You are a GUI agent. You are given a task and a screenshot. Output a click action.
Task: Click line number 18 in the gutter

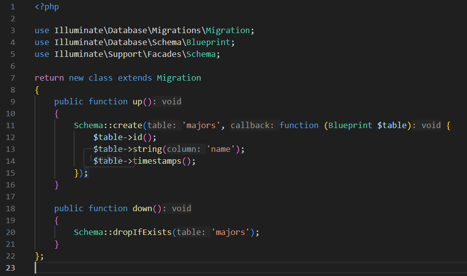(12, 208)
